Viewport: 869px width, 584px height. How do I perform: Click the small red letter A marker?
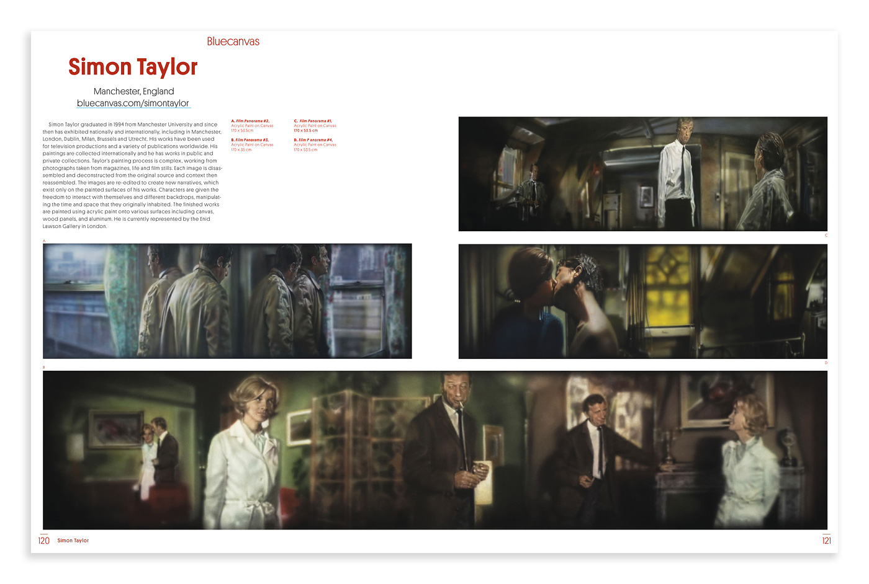(x=44, y=241)
